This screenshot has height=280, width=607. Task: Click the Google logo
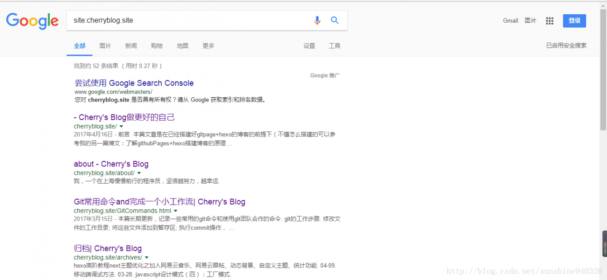coord(32,21)
